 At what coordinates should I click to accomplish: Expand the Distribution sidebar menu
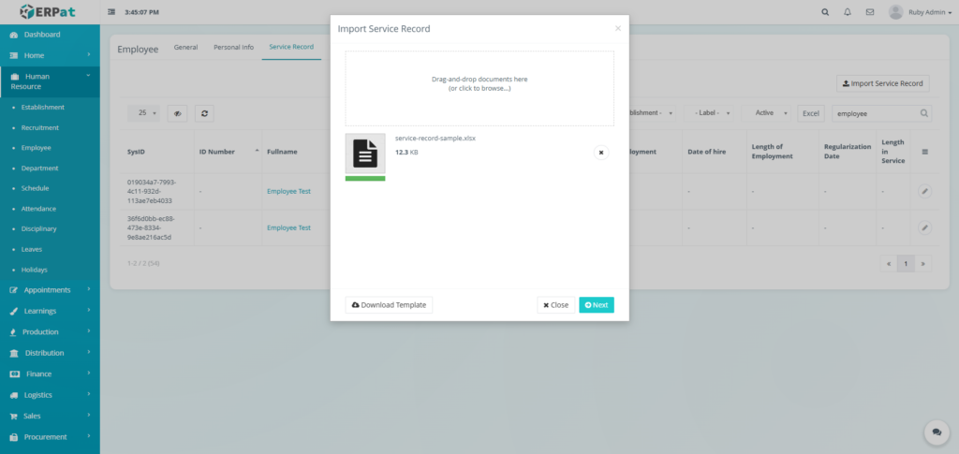click(x=50, y=353)
